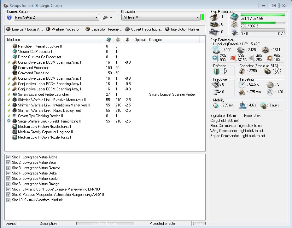This screenshot has width=292, height=228.
Task: Click the Sisters Combat Scanner Probe I charge
Action: point(172,94)
